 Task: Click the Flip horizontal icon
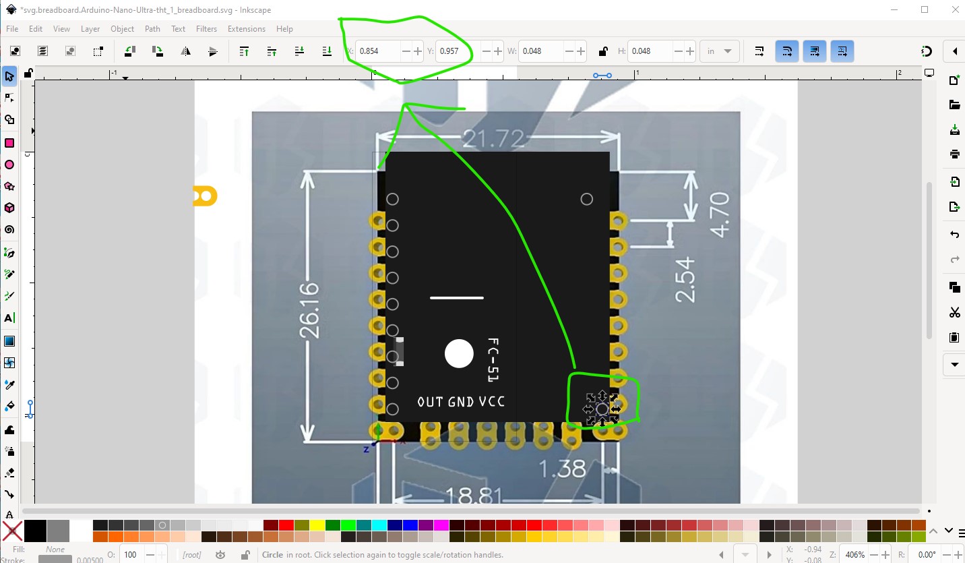pos(185,51)
